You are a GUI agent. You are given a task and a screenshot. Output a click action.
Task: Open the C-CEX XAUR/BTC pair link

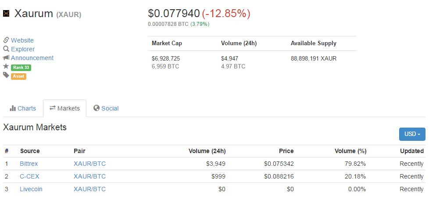pos(90,176)
